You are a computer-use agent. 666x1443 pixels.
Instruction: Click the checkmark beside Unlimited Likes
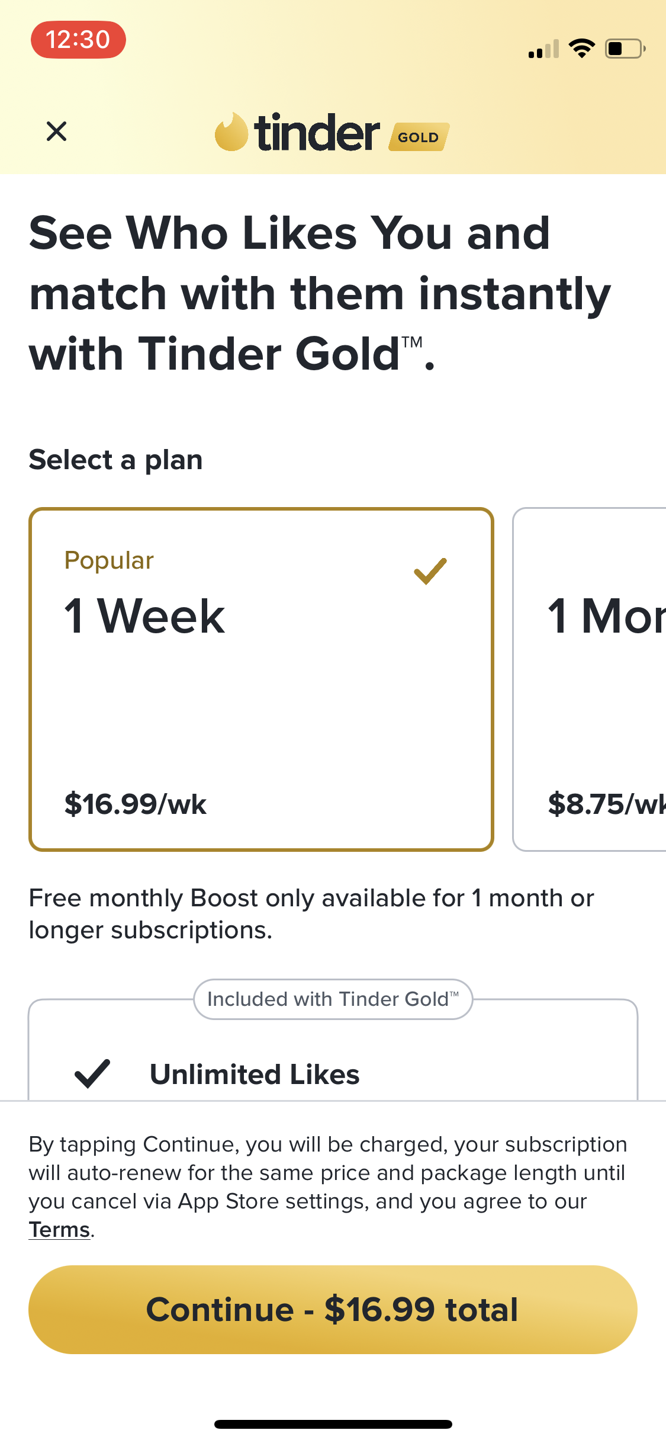(92, 1073)
